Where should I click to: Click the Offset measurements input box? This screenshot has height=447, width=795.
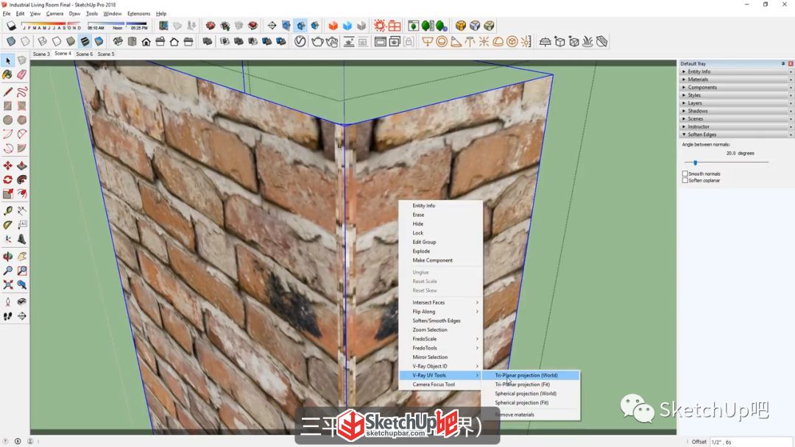click(x=750, y=442)
